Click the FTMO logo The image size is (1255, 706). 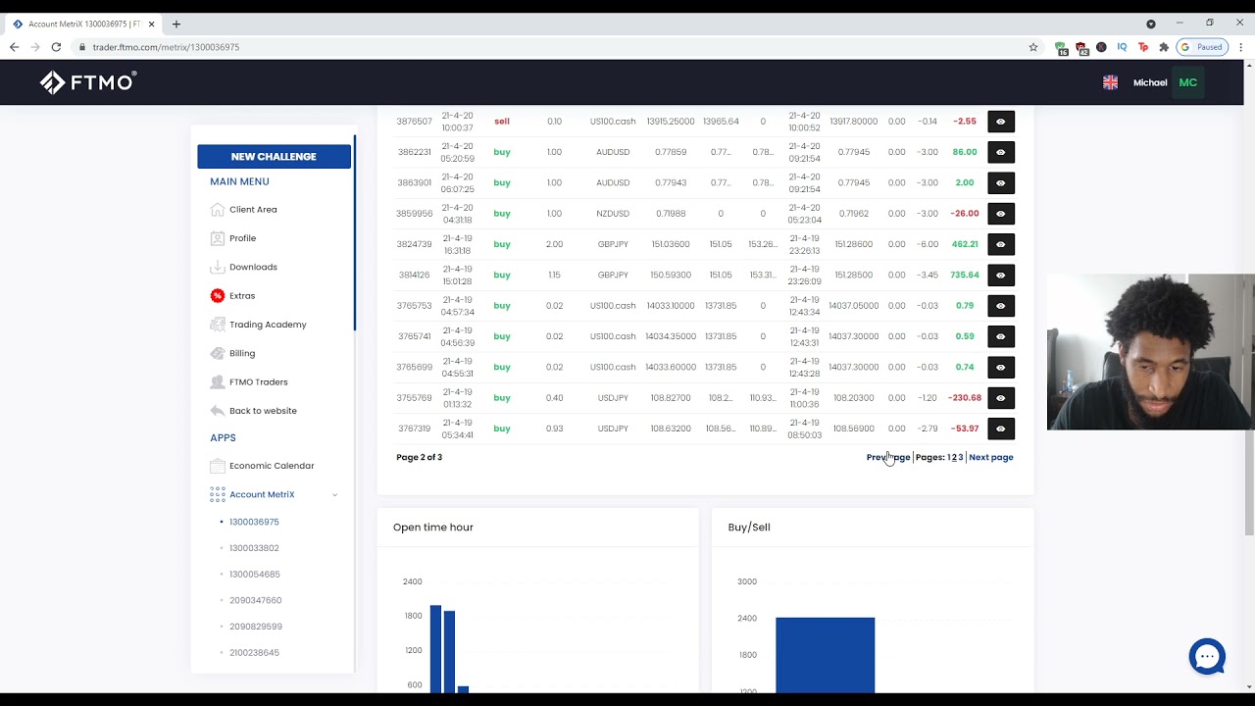88,82
